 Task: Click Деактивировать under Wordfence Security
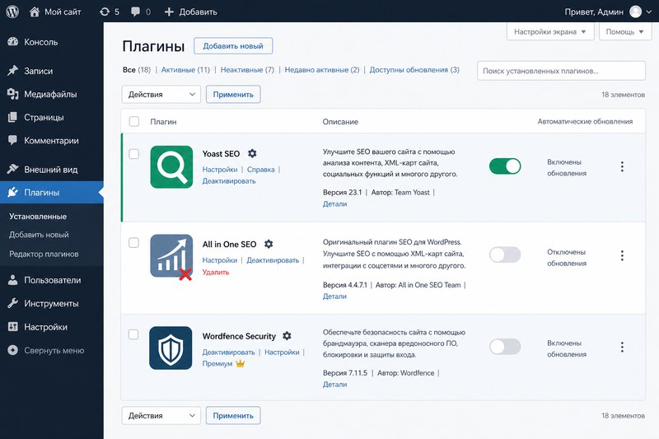[x=229, y=352]
